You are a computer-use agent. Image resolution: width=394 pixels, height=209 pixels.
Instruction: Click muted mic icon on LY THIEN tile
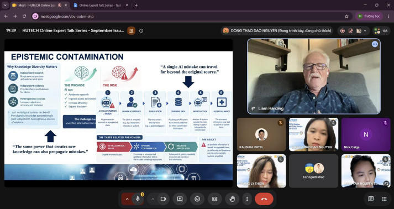coord(280,159)
